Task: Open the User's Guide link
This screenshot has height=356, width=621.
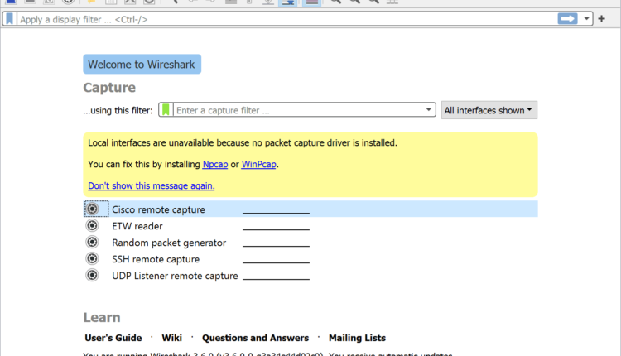Action: pyautogui.click(x=113, y=338)
